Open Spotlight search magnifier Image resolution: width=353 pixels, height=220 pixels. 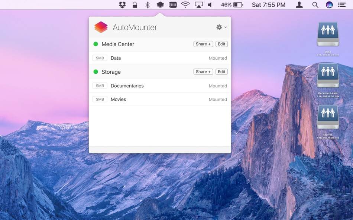coord(315,5)
